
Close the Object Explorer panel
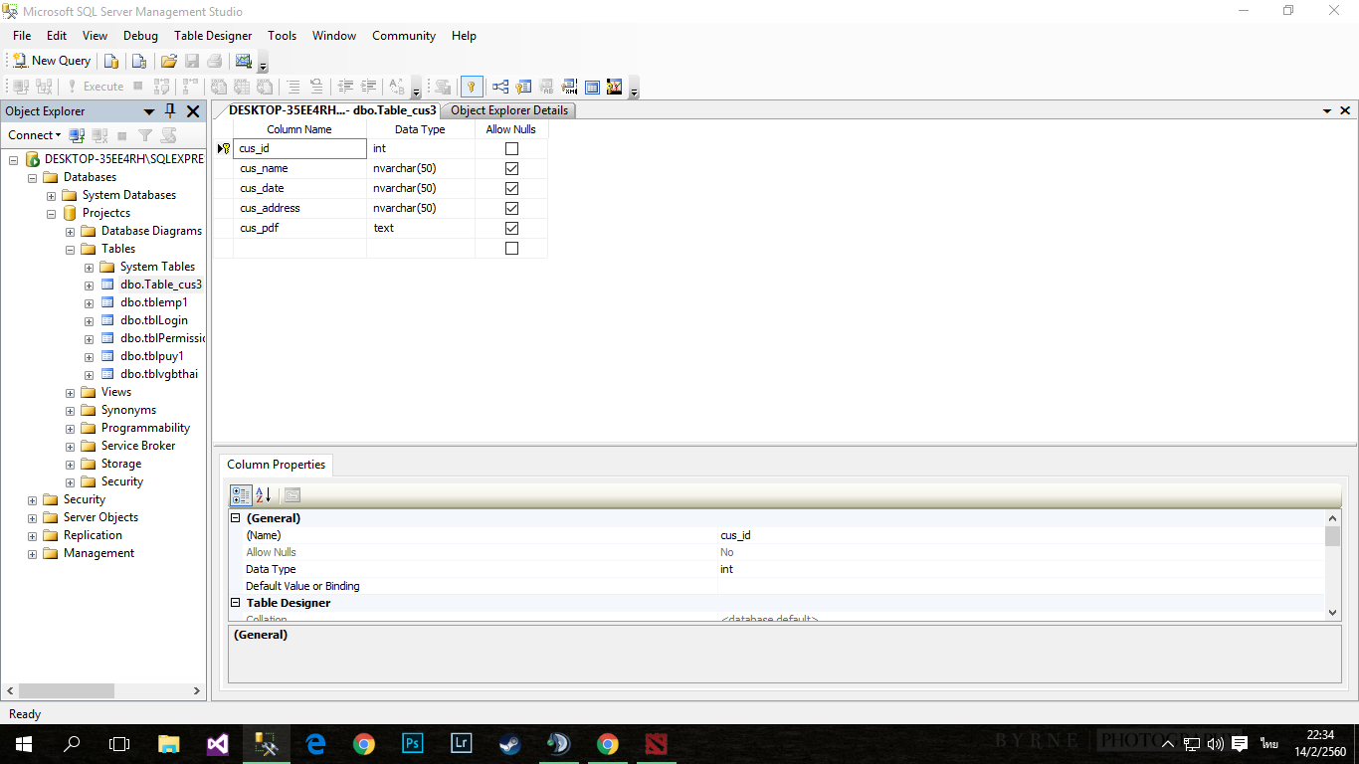pyautogui.click(x=193, y=111)
